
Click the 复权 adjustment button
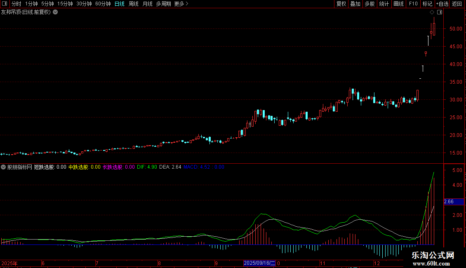[x=341, y=4]
